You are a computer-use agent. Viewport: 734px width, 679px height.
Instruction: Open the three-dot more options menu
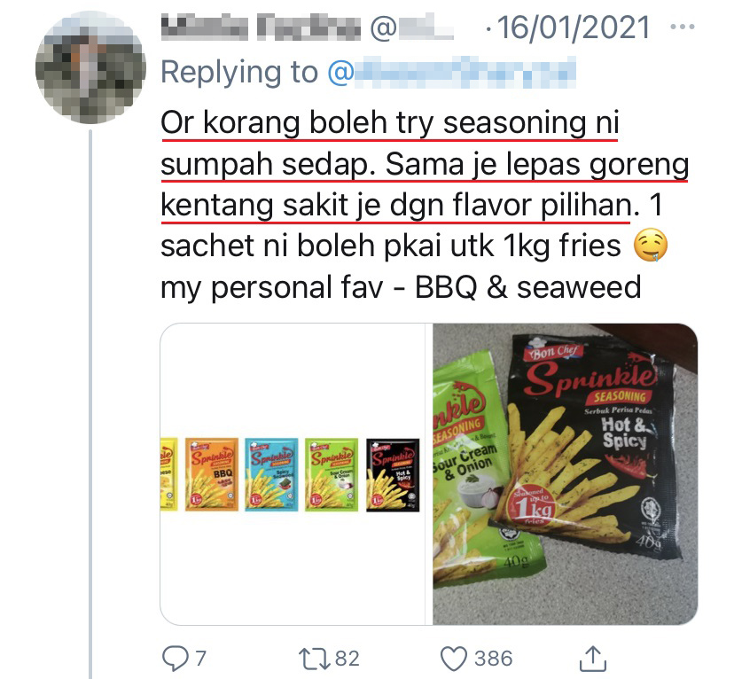click(683, 27)
